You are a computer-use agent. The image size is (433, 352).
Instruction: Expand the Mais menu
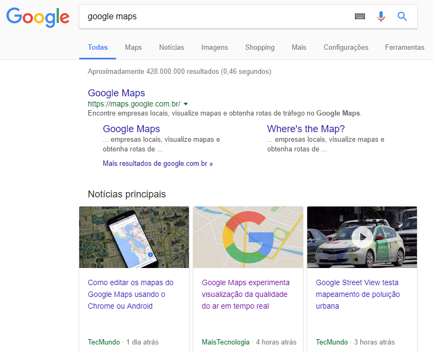click(299, 47)
